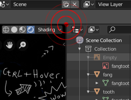Switch to solid viewport shading
Screen dimensions: 131x100
14,30
